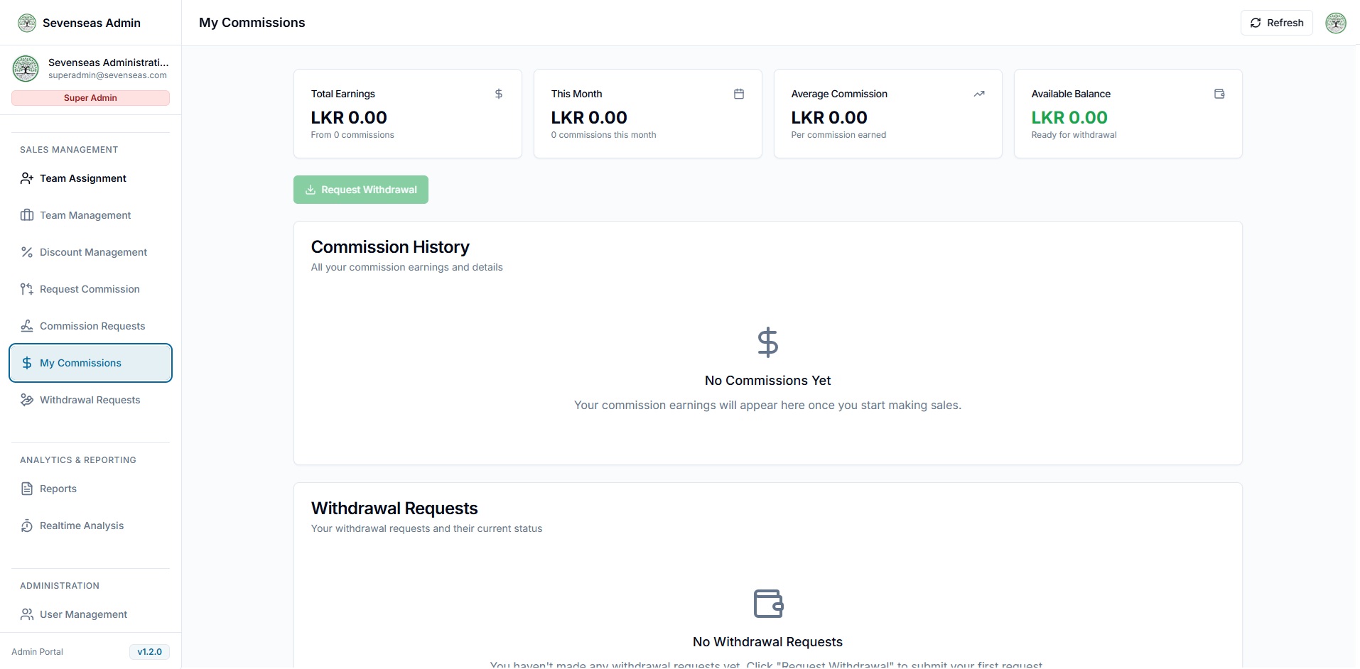
Task: Click the Sevenseas Admin logo in header
Action: [27, 23]
